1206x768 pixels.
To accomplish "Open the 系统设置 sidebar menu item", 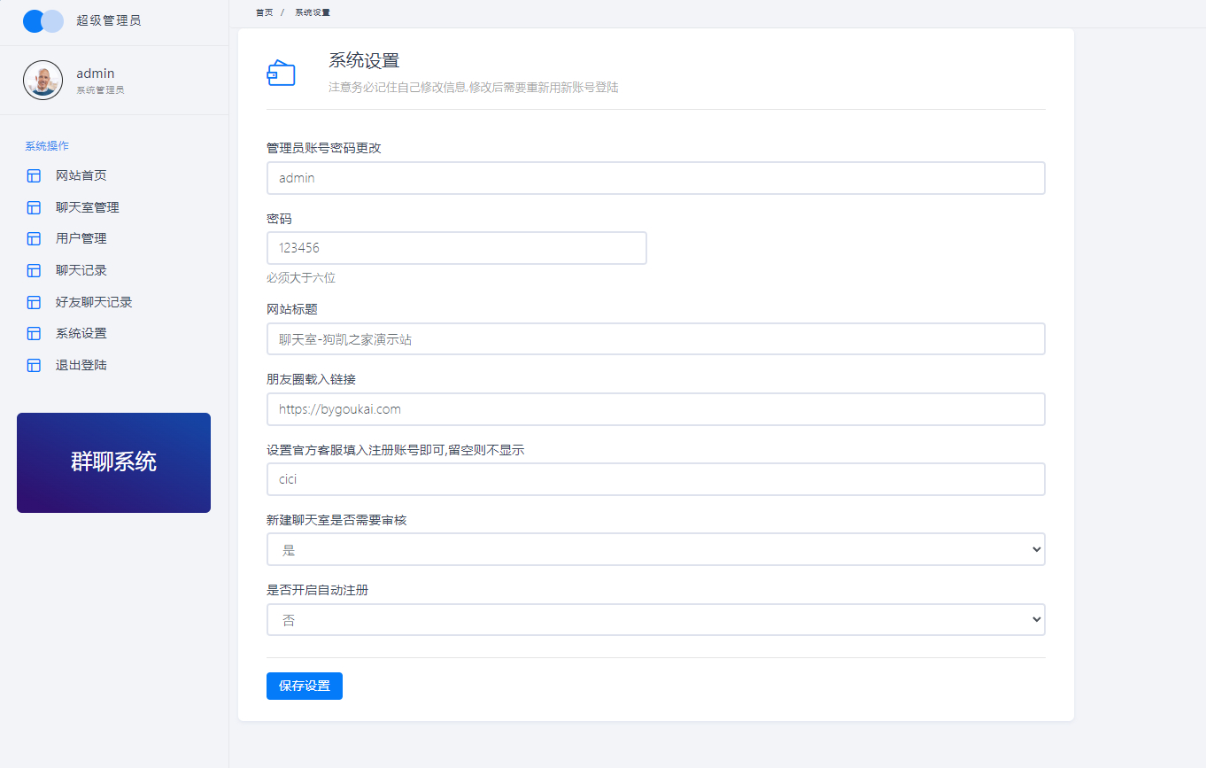I will tap(81, 333).
